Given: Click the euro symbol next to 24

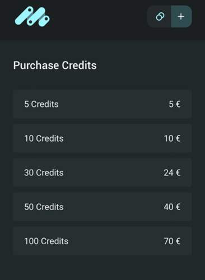Looking at the screenshot, I should tap(178, 172).
